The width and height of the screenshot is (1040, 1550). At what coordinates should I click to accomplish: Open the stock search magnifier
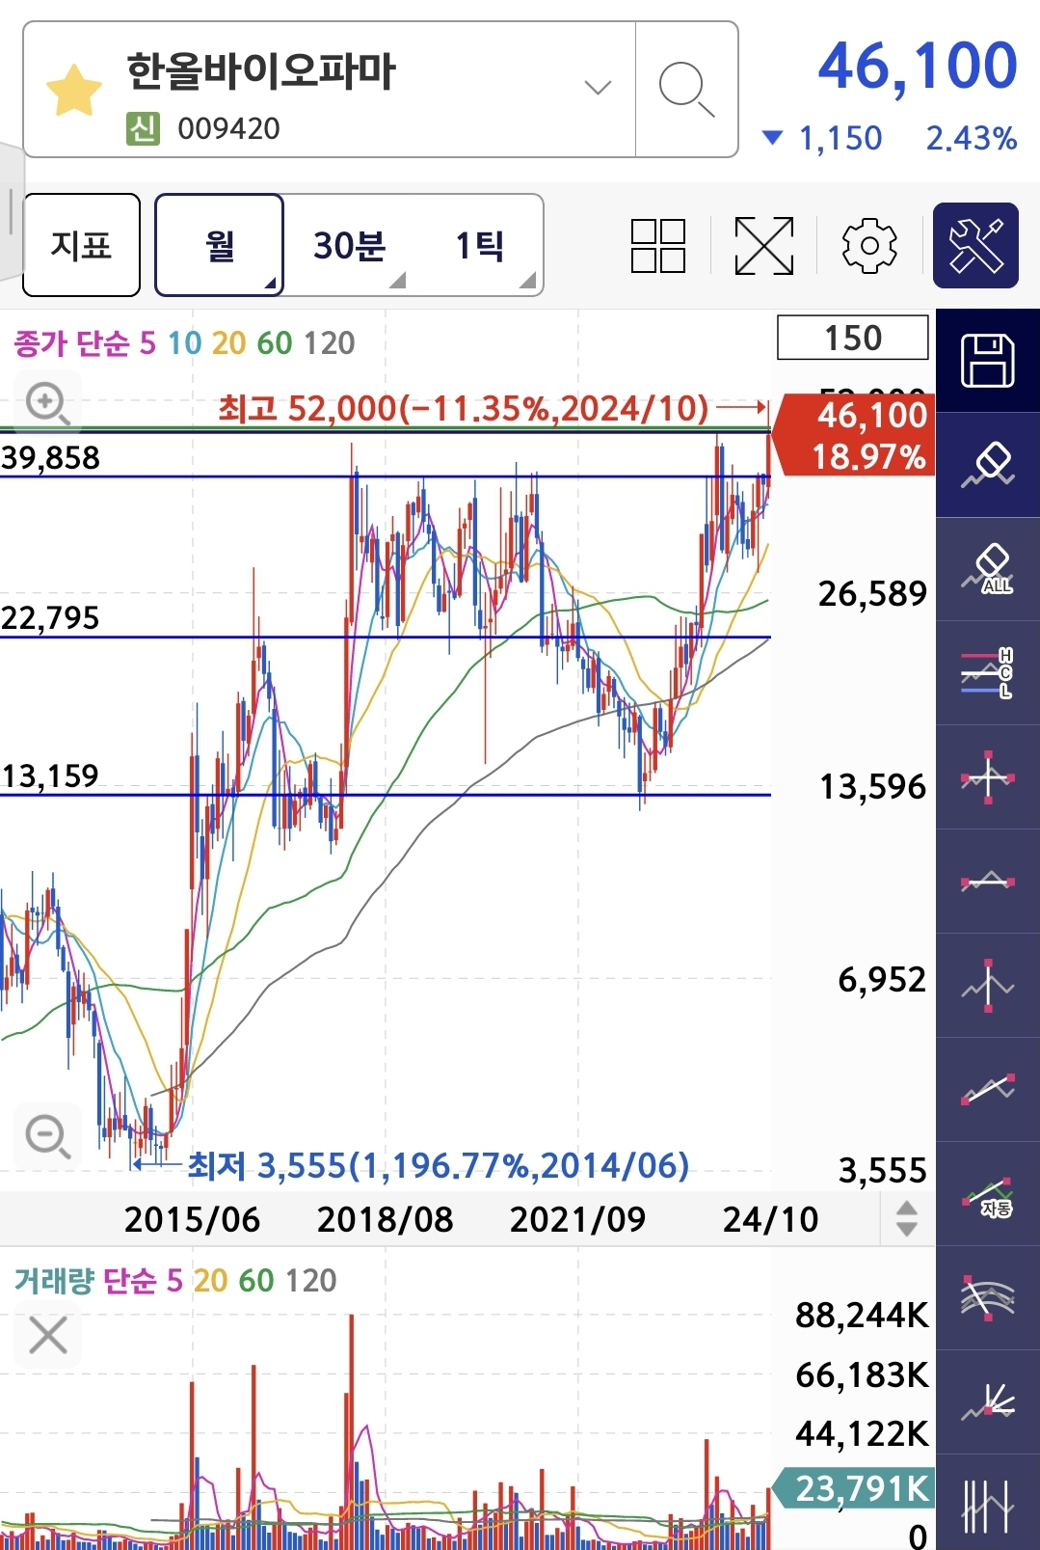(686, 90)
